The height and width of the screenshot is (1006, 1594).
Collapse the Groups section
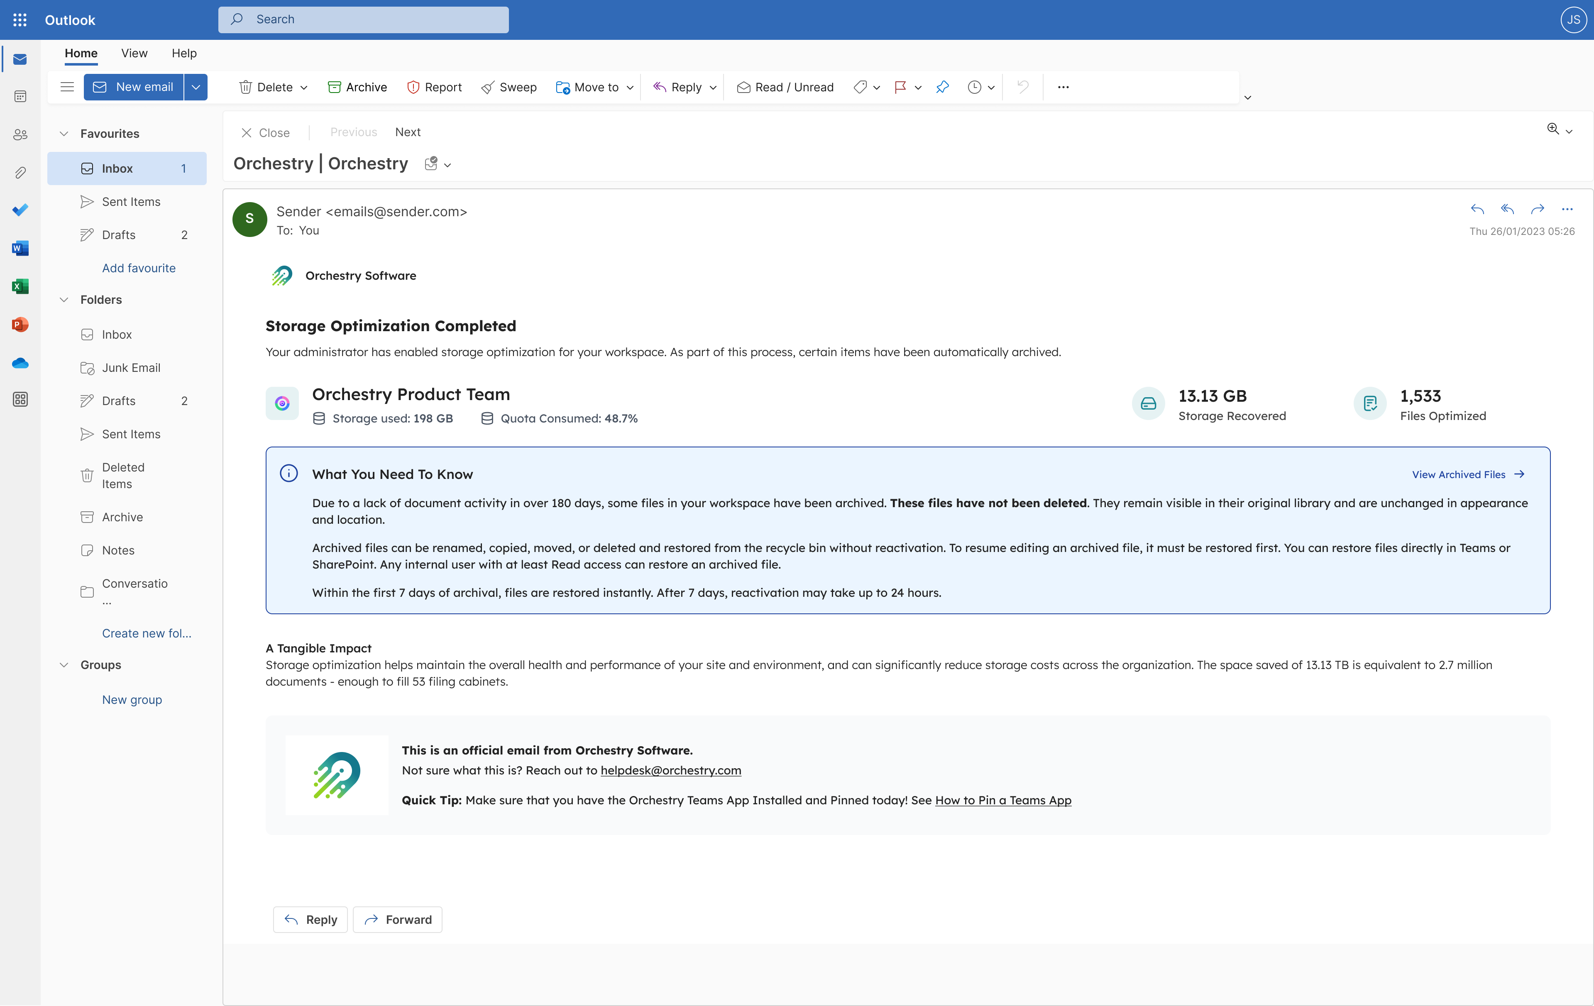(64, 665)
